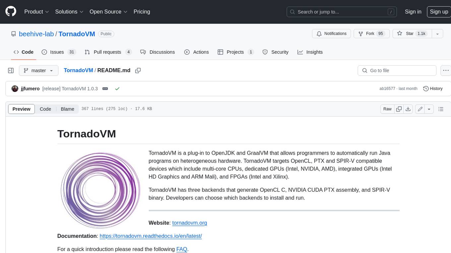The width and height of the screenshot is (451, 253).
Task: Switch to the Issues tab
Action: tap(59, 52)
